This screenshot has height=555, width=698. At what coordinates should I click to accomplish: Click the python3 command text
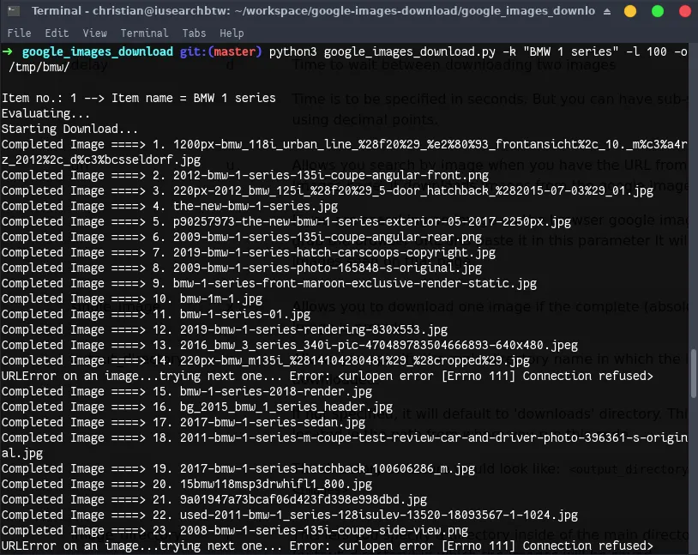293,51
